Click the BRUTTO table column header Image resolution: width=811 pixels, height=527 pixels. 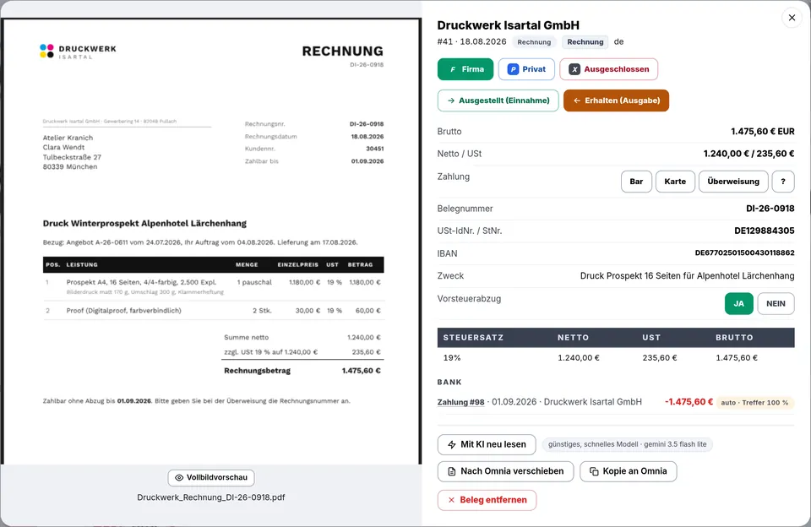[x=734, y=337]
